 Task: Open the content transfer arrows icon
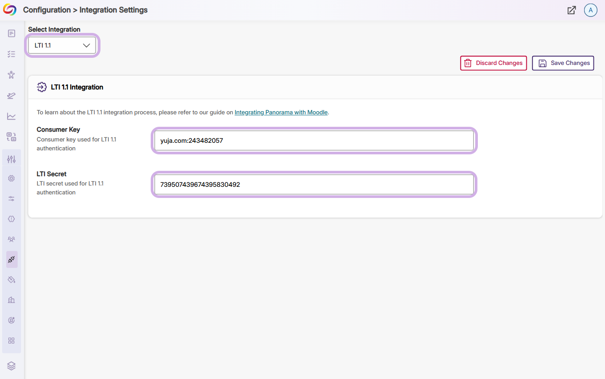tap(12, 137)
